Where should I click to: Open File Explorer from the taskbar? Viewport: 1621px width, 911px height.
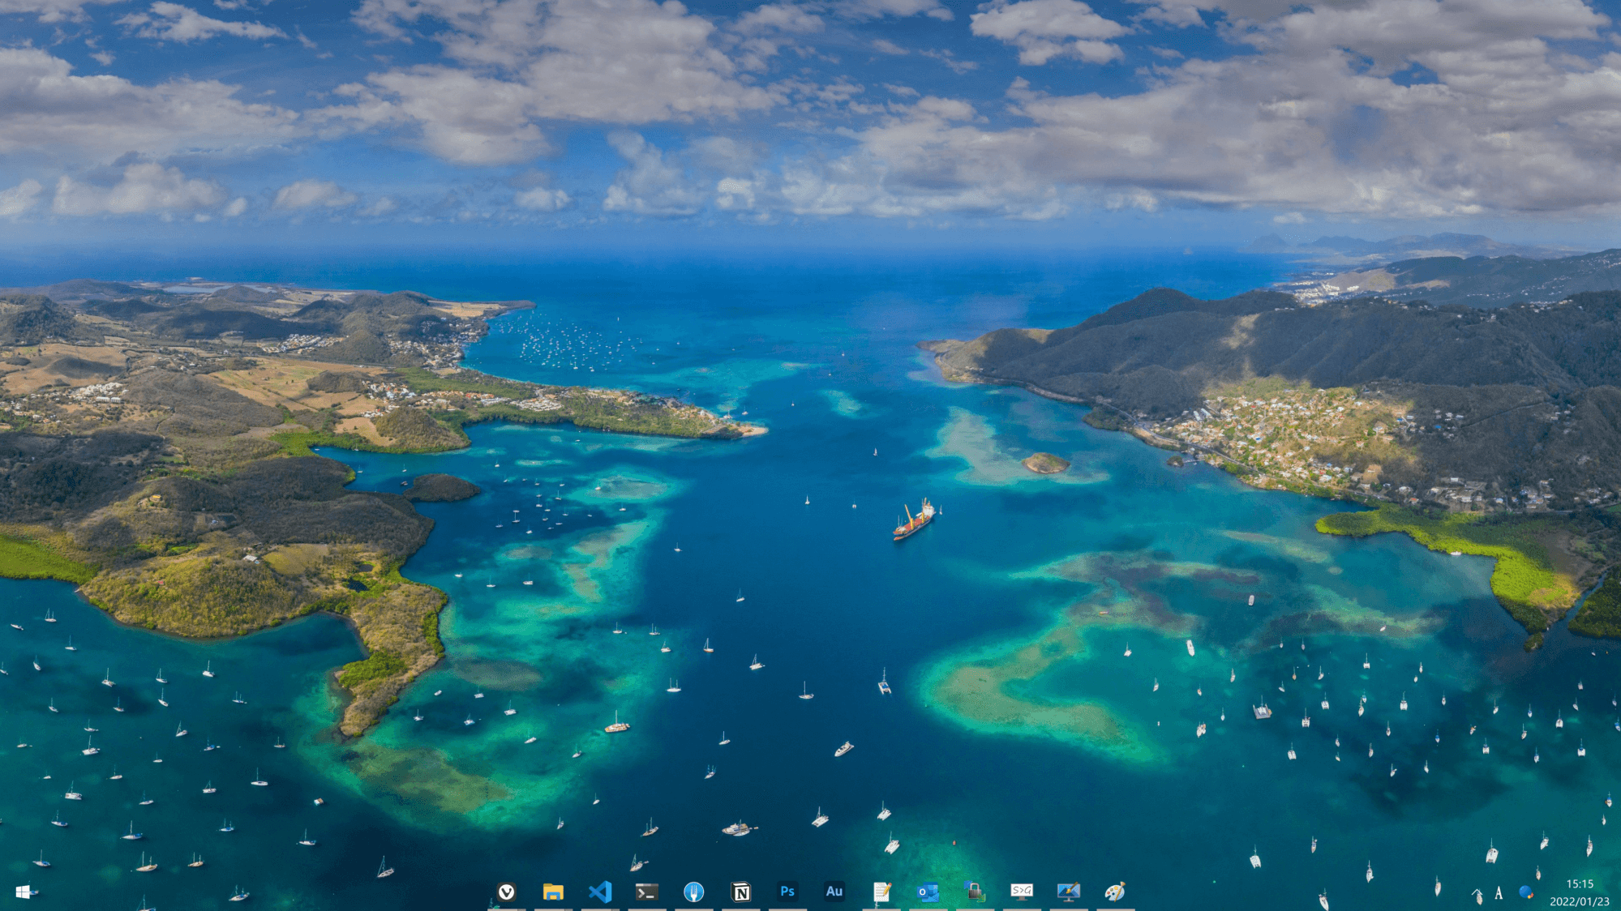click(553, 892)
